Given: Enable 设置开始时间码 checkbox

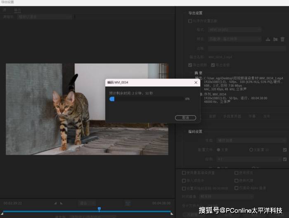Looking at the screenshot, I should point(184,188).
